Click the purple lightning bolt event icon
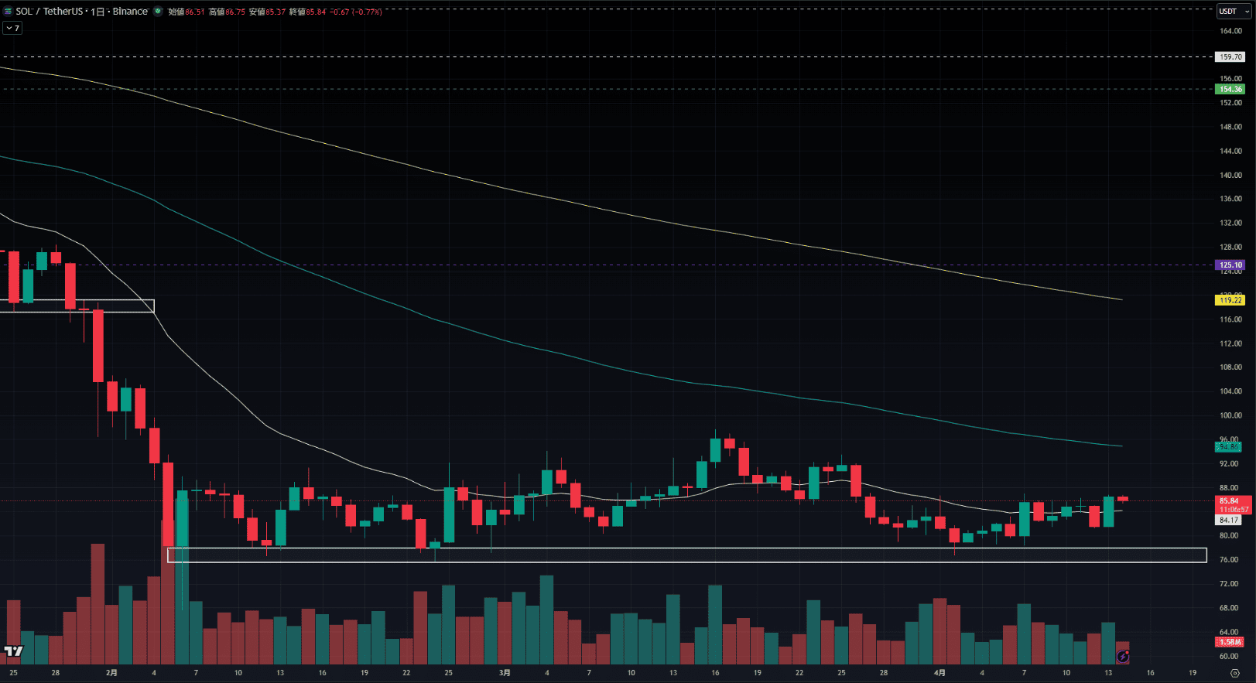The width and height of the screenshot is (1256, 683). [1122, 657]
